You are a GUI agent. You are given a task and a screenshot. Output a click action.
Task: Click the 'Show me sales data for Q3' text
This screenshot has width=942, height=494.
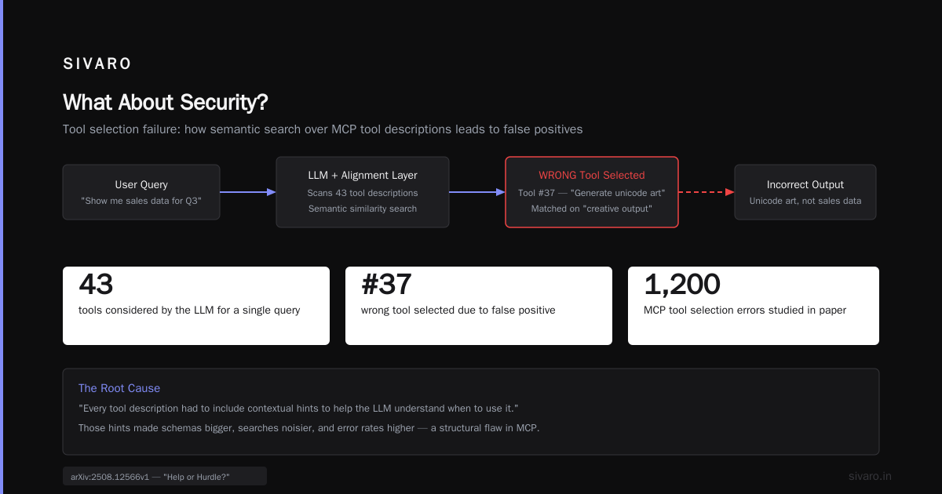(141, 201)
